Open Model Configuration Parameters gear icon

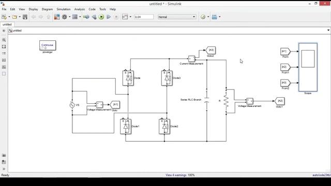tap(64, 17)
